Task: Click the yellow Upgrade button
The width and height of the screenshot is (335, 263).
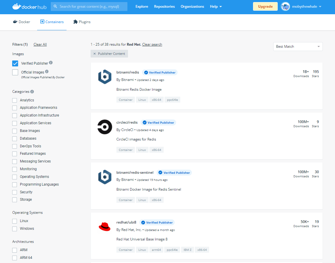Action: coord(265,7)
